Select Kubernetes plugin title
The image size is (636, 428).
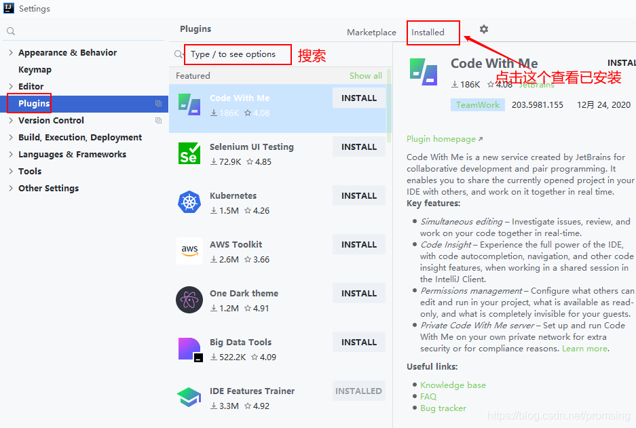pyautogui.click(x=233, y=196)
